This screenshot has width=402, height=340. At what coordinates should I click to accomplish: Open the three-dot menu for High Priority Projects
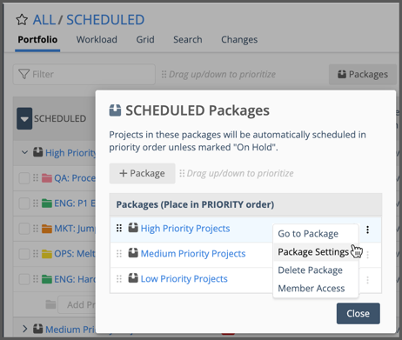367,230
